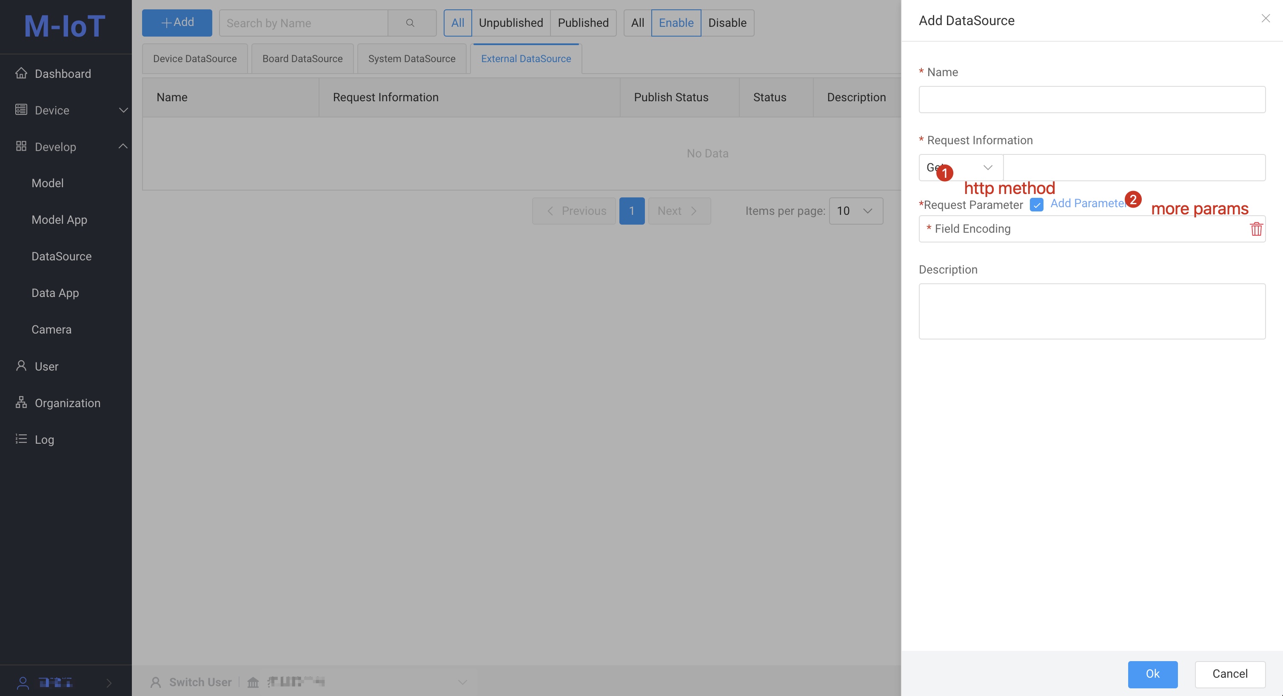Image resolution: width=1283 pixels, height=696 pixels.
Task: Click the Device sidebar icon
Action: [x=20, y=110]
